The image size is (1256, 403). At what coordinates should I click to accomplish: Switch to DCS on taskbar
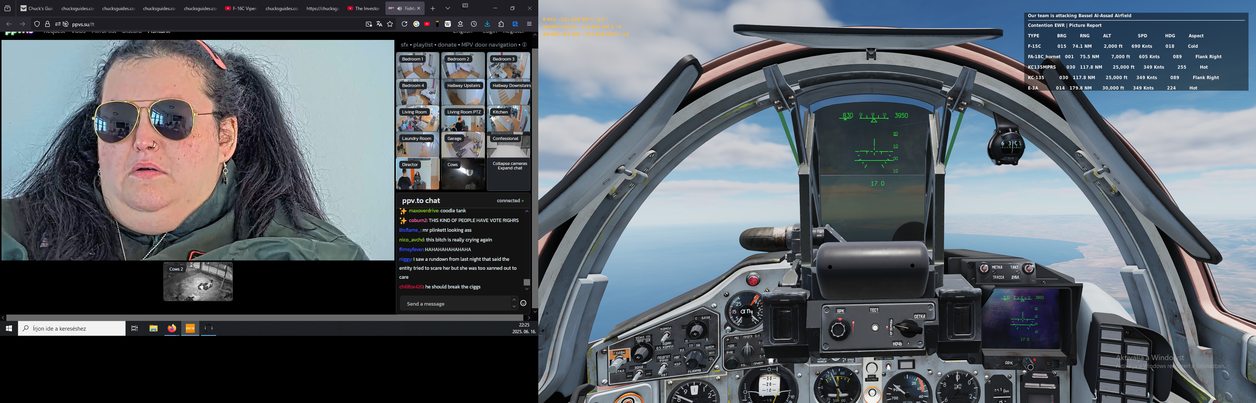click(190, 328)
